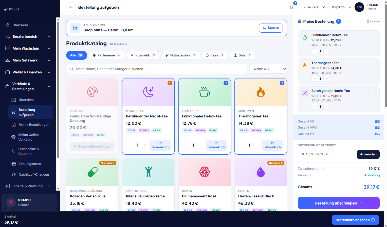Click the shop icon in the Abholung card
The height and width of the screenshot is (227, 387).
pos(75,28)
